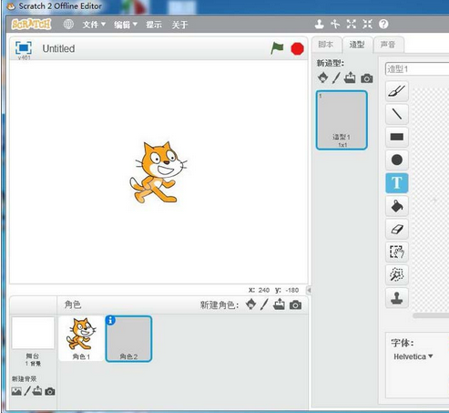
Task: Select the shrink sprite tool
Action: tap(367, 24)
